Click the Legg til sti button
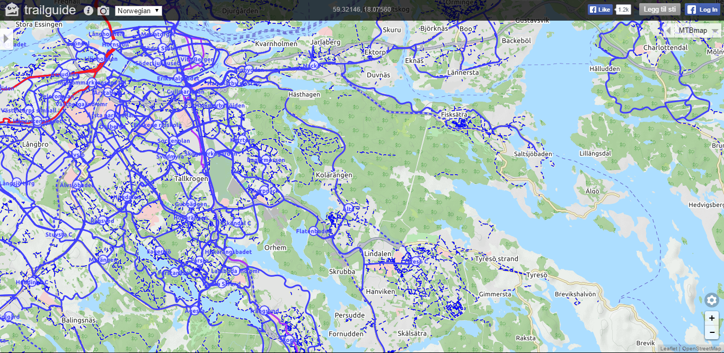 coord(659,10)
